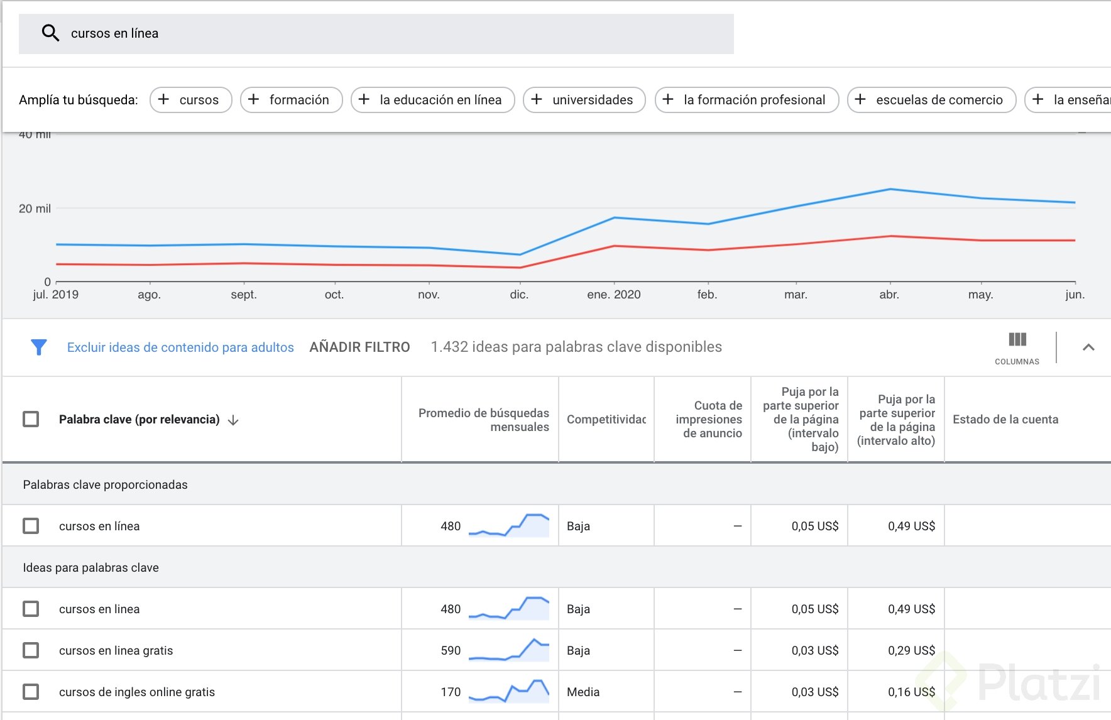The image size is (1111, 720).
Task: Click the search magnifier icon
Action: coord(50,33)
